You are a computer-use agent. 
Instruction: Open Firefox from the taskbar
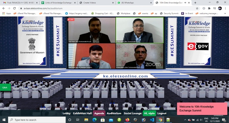pos(127,120)
